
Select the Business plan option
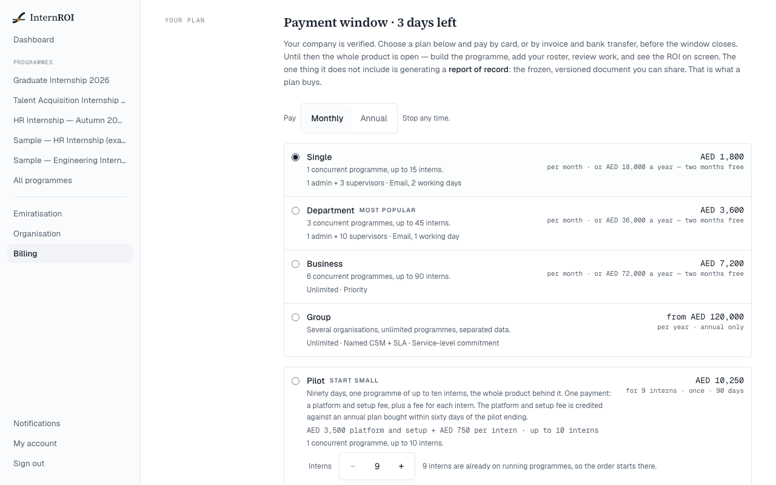click(295, 264)
